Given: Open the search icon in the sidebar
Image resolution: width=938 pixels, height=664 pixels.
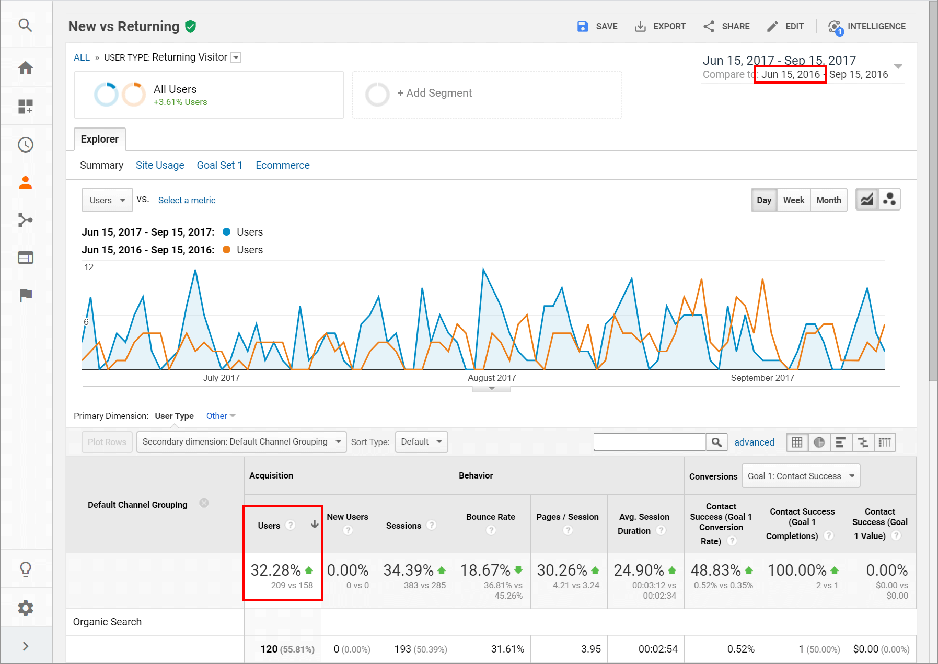Looking at the screenshot, I should click(x=25, y=25).
